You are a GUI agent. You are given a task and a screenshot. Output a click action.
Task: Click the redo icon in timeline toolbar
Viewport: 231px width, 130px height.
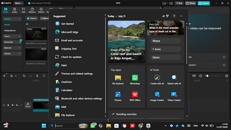coord(31,76)
